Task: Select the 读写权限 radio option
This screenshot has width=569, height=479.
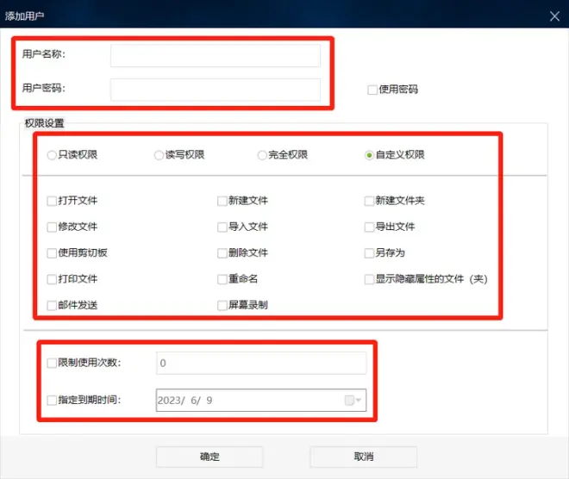Action: 159,155
